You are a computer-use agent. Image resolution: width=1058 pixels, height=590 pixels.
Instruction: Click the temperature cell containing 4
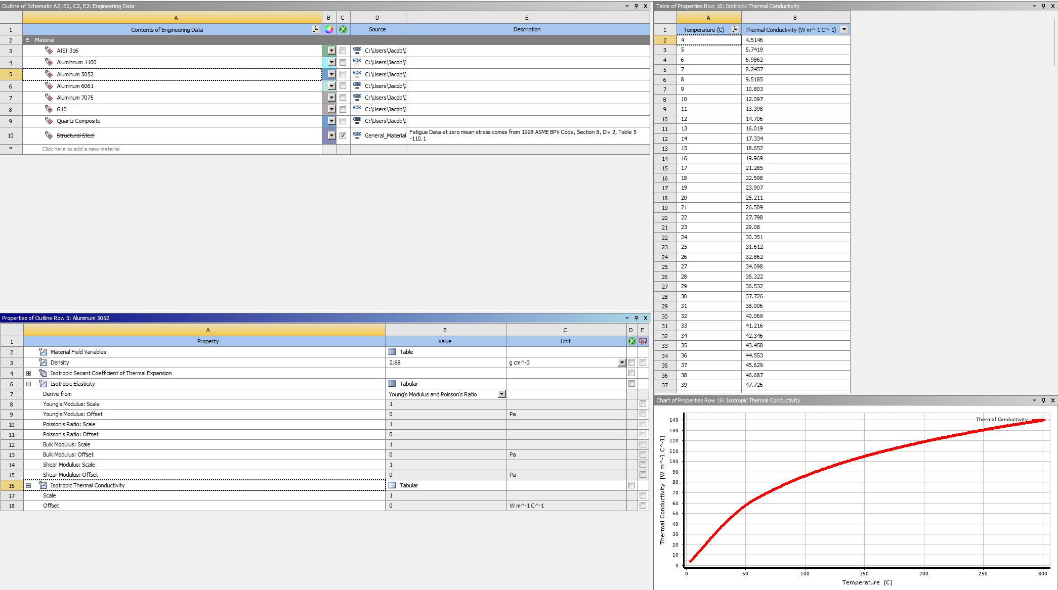click(x=708, y=40)
